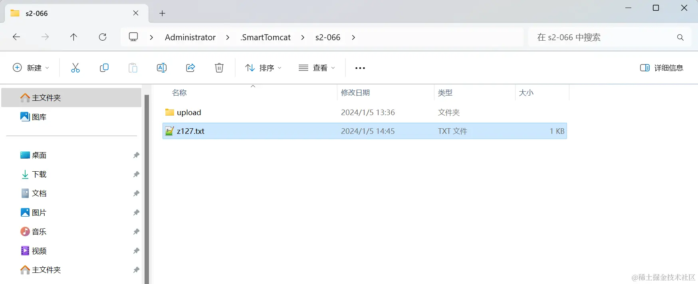Screen dimensions: 698x284
Task: Click the pin icon next to 下载
Action: (136, 174)
